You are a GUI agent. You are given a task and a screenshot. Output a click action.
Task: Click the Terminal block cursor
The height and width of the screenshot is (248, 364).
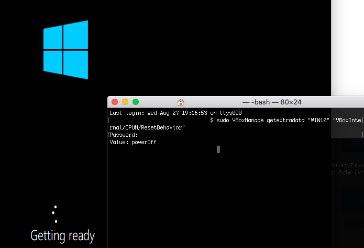[218, 149]
